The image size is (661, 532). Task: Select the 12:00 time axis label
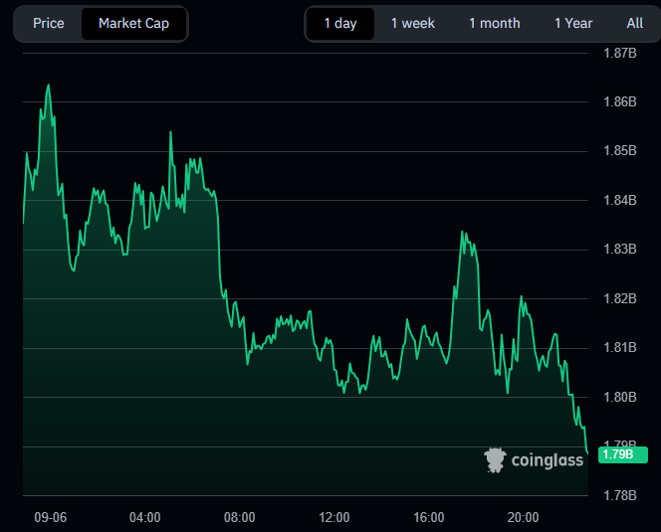coord(334,517)
